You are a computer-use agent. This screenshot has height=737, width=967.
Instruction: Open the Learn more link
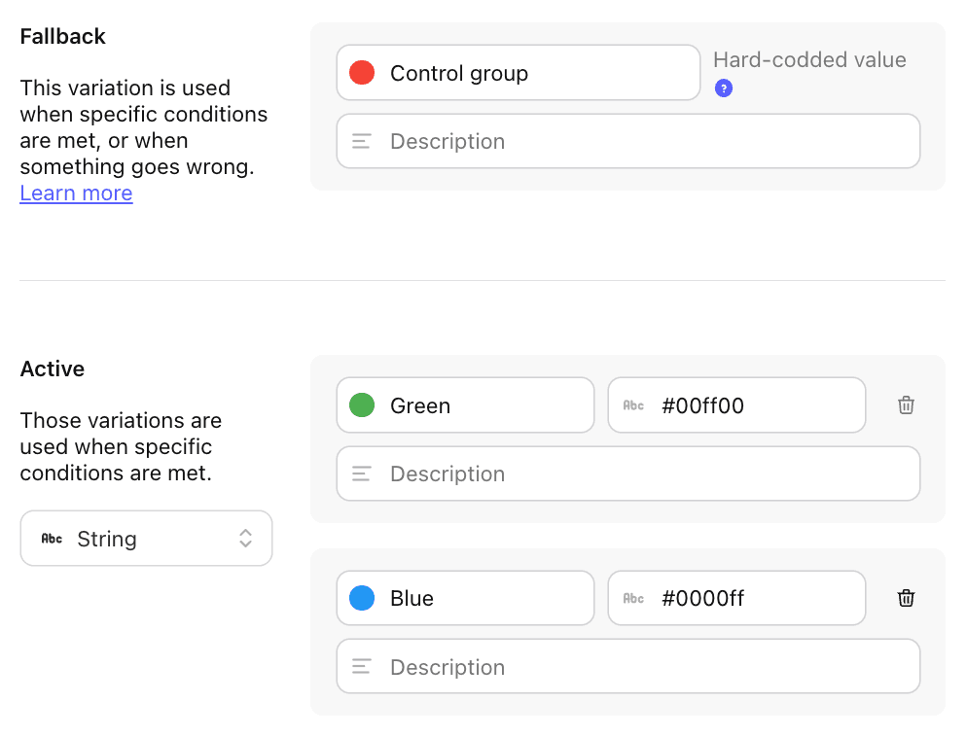click(x=76, y=193)
